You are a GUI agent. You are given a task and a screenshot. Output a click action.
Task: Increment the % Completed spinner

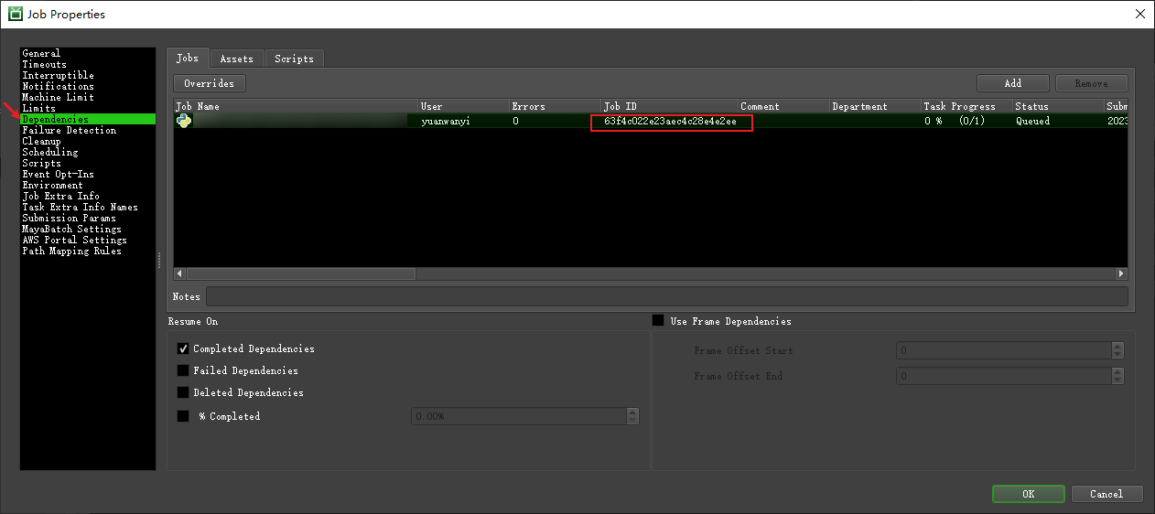632,412
